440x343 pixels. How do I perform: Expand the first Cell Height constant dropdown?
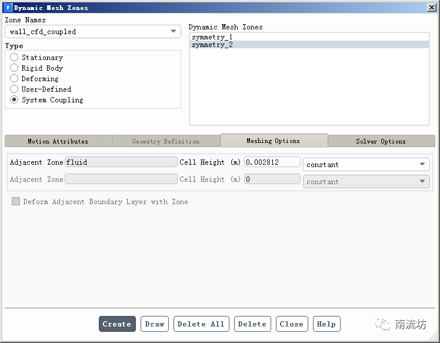[x=366, y=165]
